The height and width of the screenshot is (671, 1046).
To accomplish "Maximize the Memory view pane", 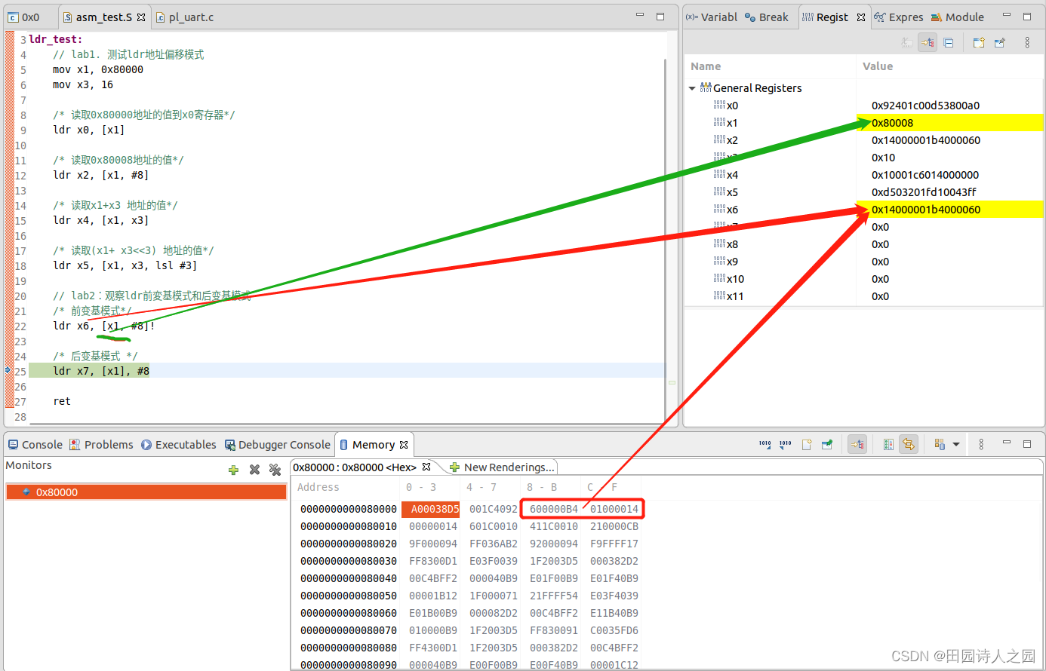I will (1027, 444).
